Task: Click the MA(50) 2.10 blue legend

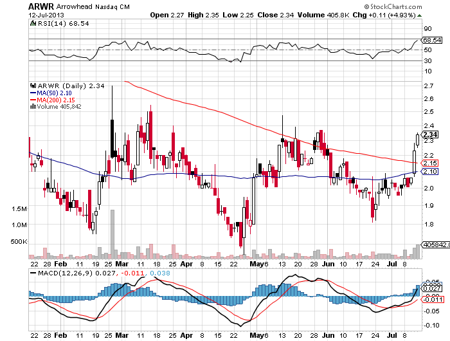Action: tap(51, 93)
